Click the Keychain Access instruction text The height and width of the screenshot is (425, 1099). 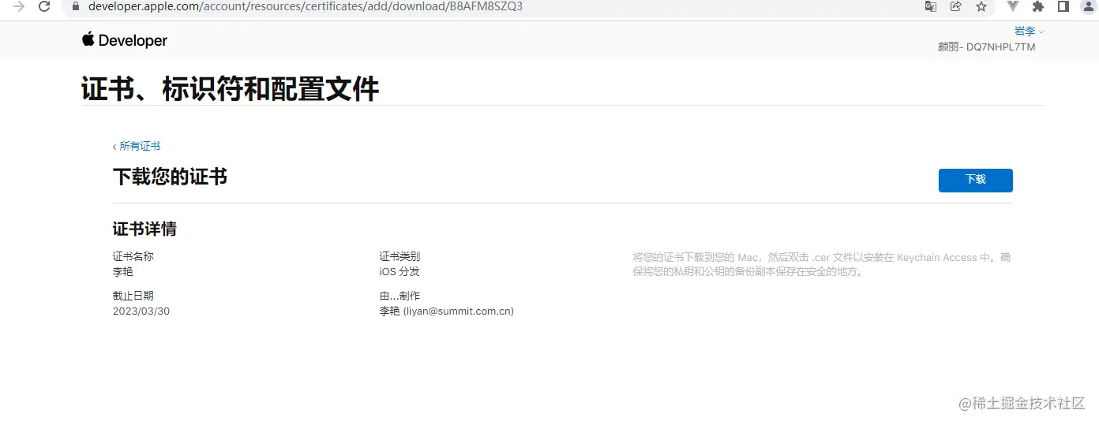click(x=822, y=264)
